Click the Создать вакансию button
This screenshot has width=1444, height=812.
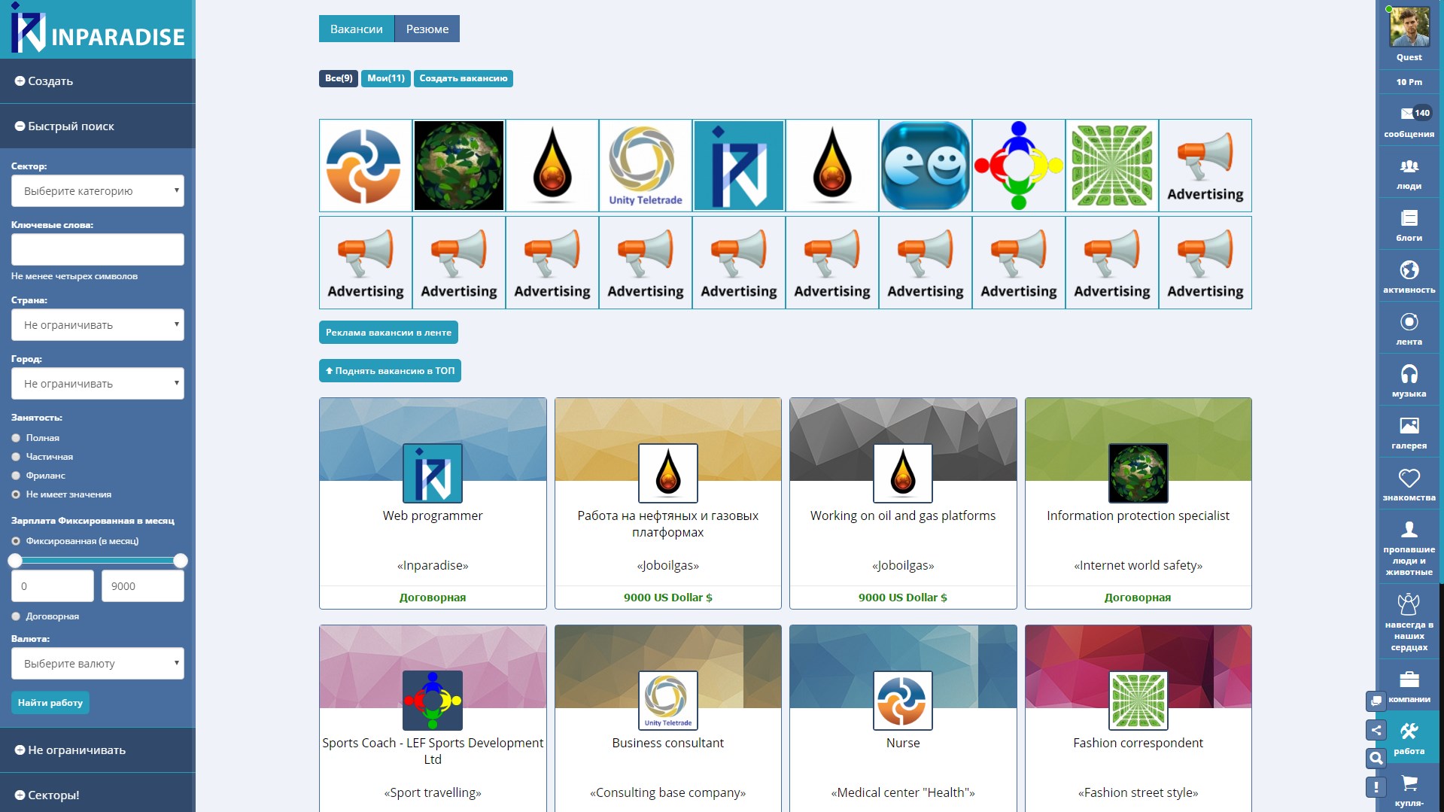(463, 78)
